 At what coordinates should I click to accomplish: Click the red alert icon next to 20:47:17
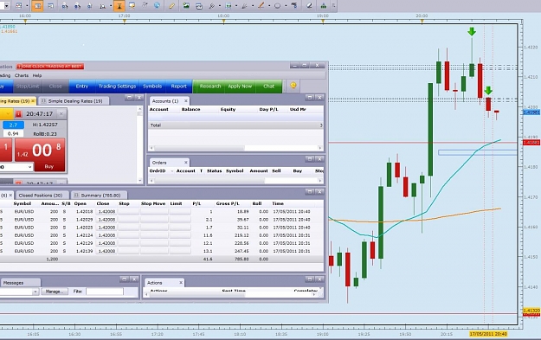19,114
